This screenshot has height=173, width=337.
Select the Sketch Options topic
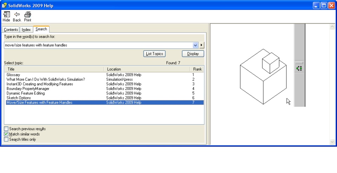coord(19,98)
